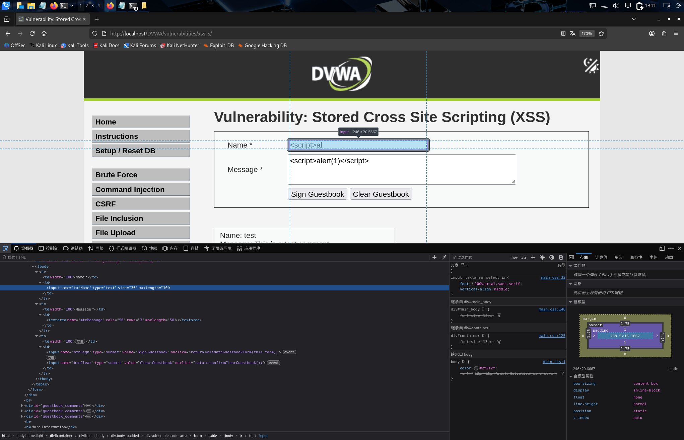Bookmark this page with the star icon

[x=601, y=33]
